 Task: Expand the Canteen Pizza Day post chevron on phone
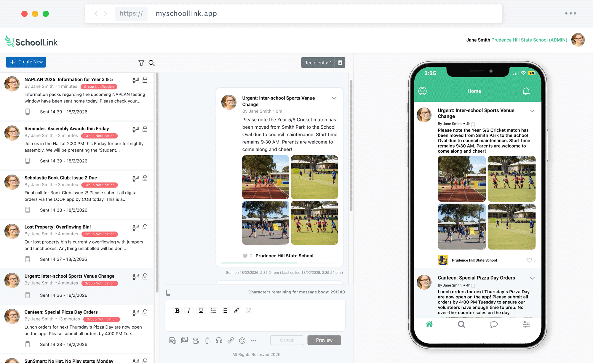[x=532, y=278]
